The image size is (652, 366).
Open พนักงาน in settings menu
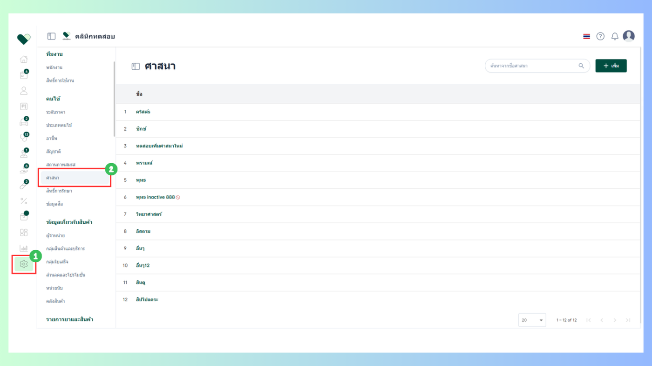(54, 67)
